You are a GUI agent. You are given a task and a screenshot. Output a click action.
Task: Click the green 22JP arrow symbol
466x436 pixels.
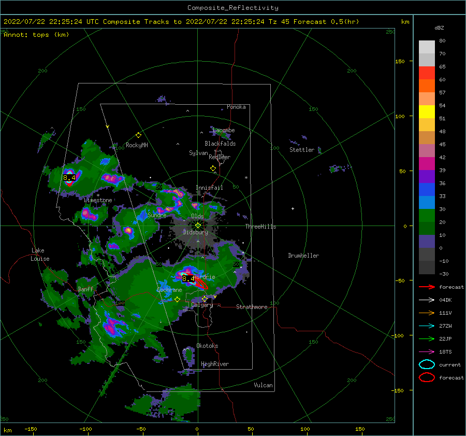pos(427,339)
